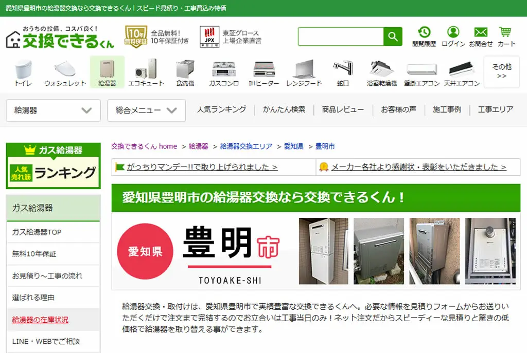Open the 閲覧履歴 browsing history icon
The width and height of the screenshot is (527, 353).
pyautogui.click(x=424, y=36)
